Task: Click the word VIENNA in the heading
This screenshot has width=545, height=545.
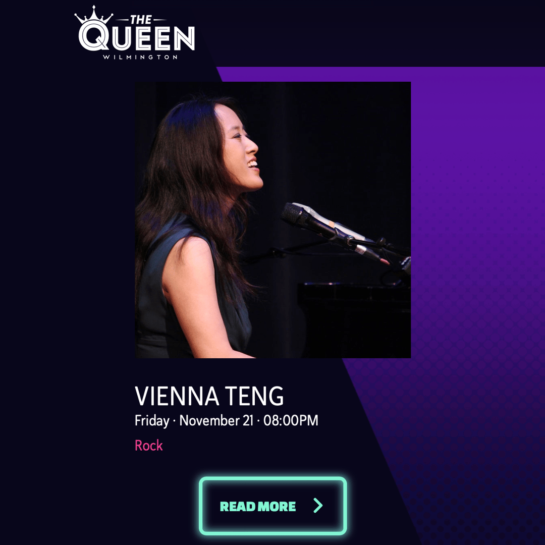Action: pos(177,396)
